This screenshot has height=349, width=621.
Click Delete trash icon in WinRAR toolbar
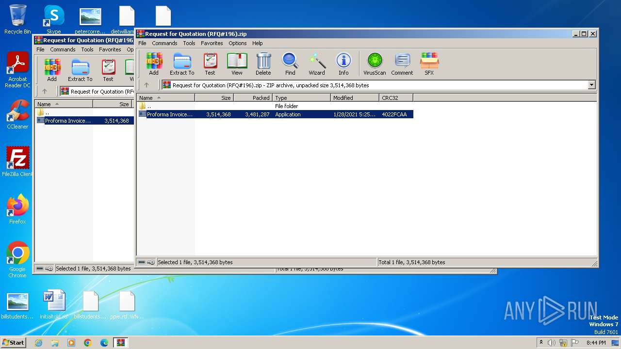(x=263, y=64)
